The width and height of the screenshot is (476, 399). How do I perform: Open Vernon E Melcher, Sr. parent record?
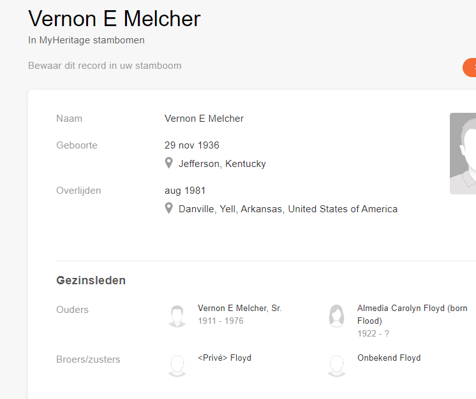tap(239, 308)
